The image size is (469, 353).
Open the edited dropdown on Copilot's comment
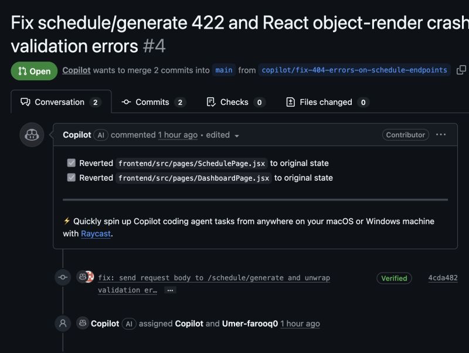237,135
